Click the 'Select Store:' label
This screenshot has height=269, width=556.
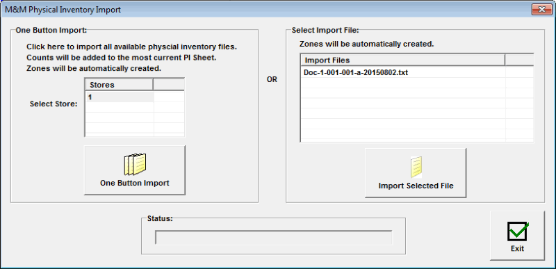[x=54, y=104]
